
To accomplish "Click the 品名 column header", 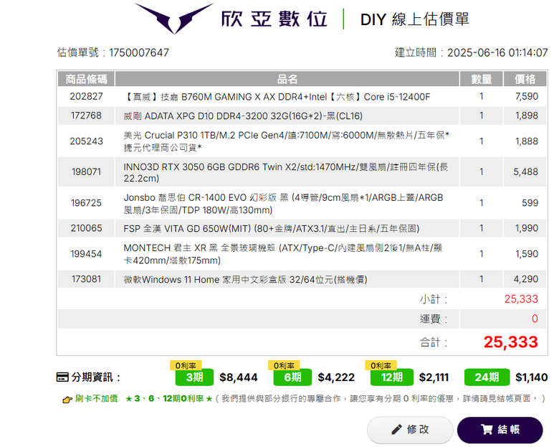I will point(287,79).
